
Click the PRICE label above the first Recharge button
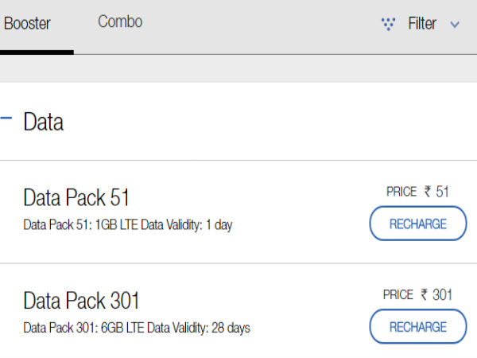tap(401, 192)
